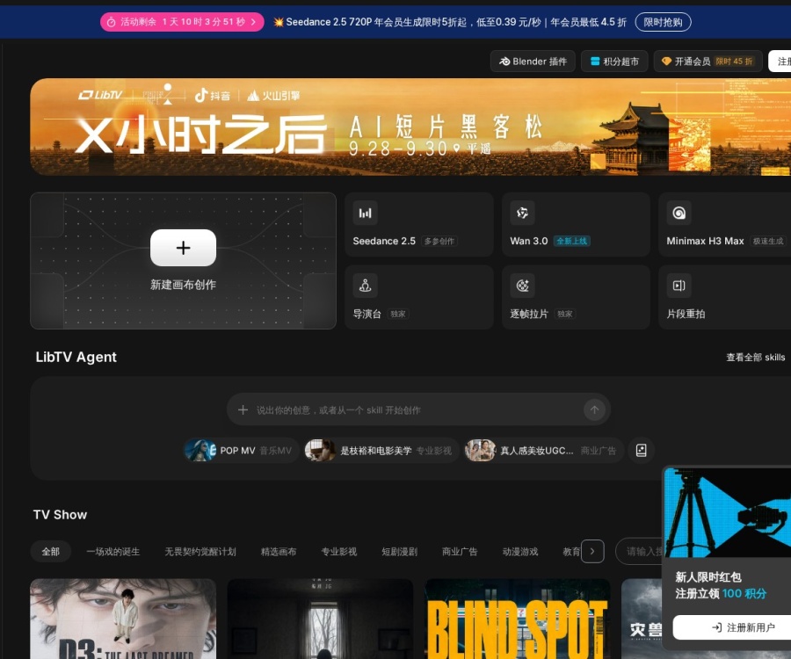791x659 pixels.
Task: Open the AI短片黑客松 banner
Action: click(x=410, y=127)
